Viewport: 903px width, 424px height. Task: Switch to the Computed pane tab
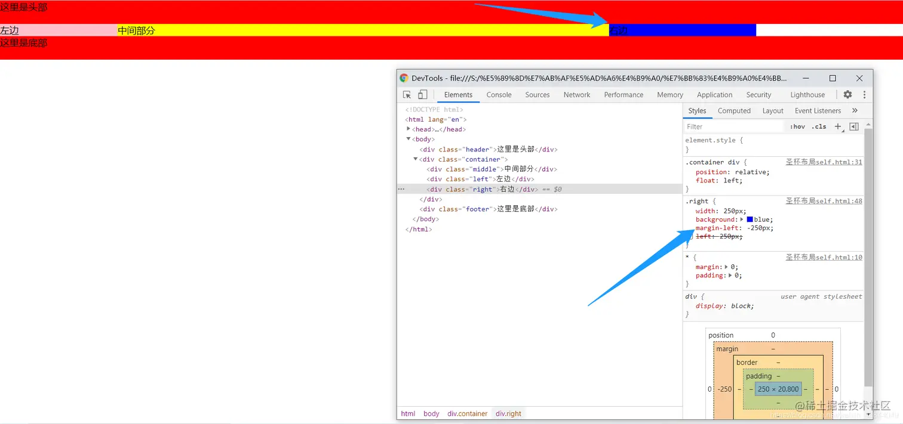tap(734, 110)
